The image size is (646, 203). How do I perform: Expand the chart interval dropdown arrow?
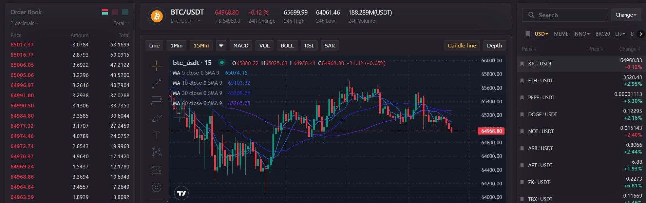[221, 46]
